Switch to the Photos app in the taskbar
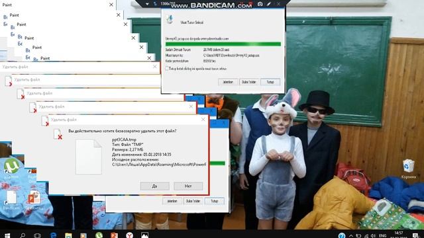 [144, 235]
